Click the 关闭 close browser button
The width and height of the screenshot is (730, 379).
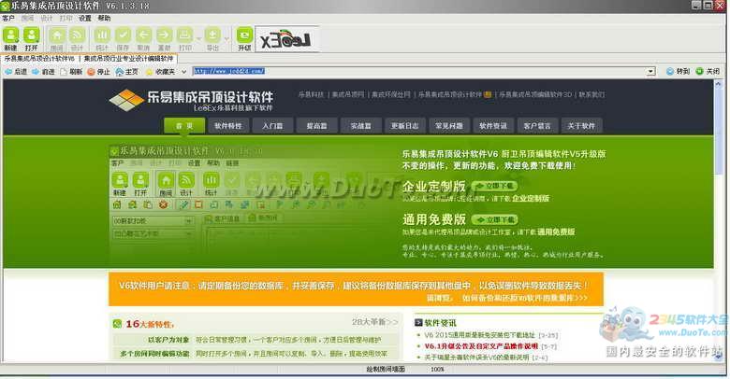pyautogui.click(x=708, y=71)
